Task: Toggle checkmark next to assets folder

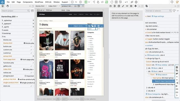Action: click(33, 30)
